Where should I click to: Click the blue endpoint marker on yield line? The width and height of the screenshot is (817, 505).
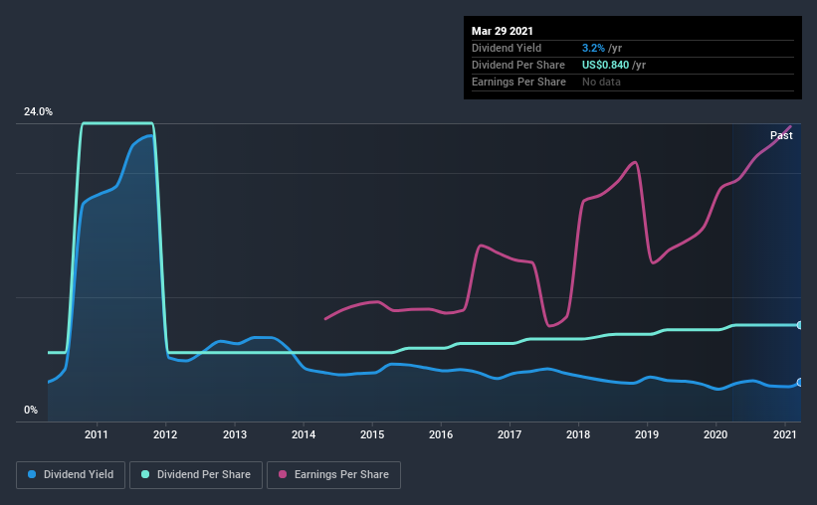800,382
